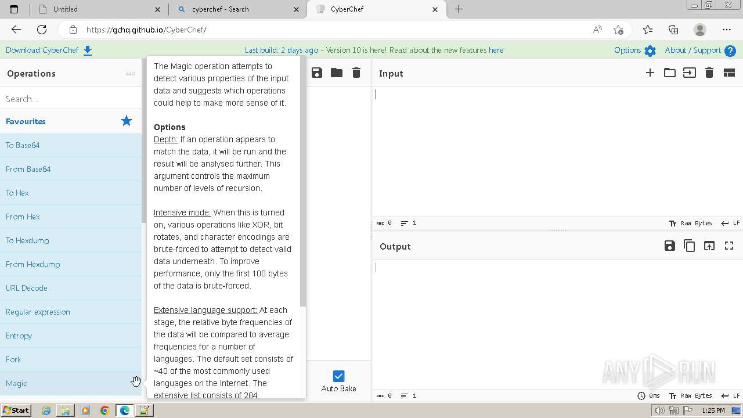Select URL Decode operation
Screen dimensions: 743x418
click(71, 288)
